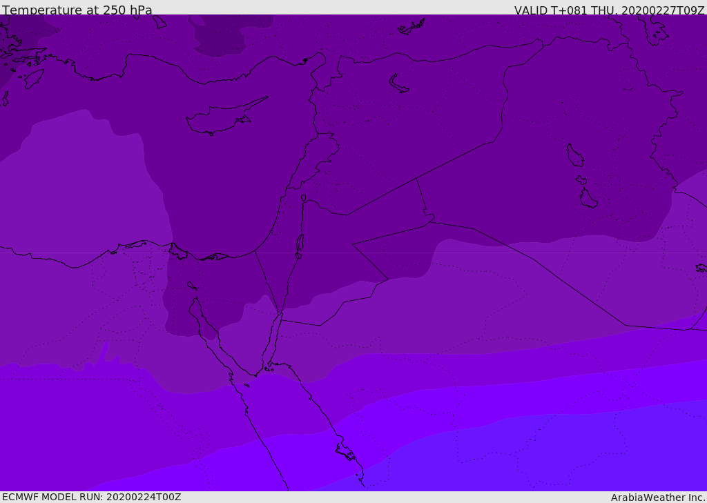
Task: Click the 'VALID T+081 THU. 20200227T09Z' label
Action: pyautogui.click(x=609, y=10)
